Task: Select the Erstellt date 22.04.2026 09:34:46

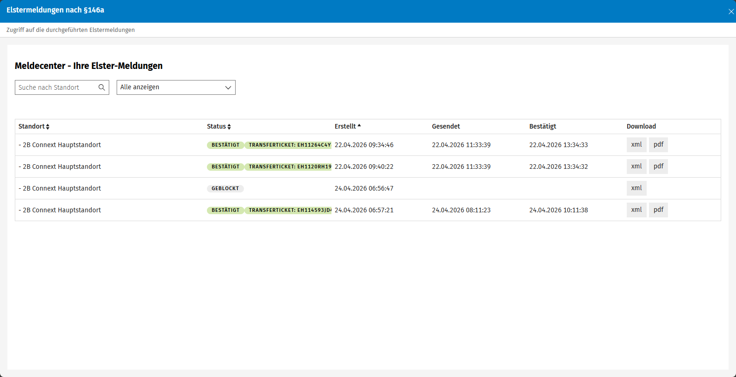Action: (x=364, y=145)
